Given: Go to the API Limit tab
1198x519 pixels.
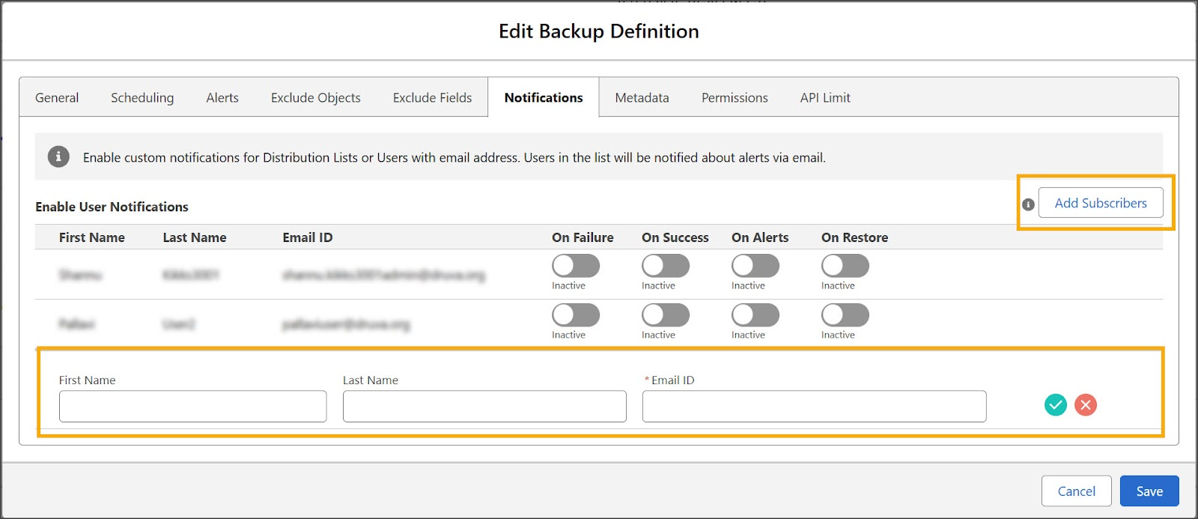Looking at the screenshot, I should coord(824,98).
